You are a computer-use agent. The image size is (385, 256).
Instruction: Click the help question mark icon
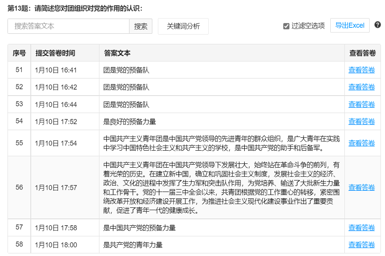377,25
